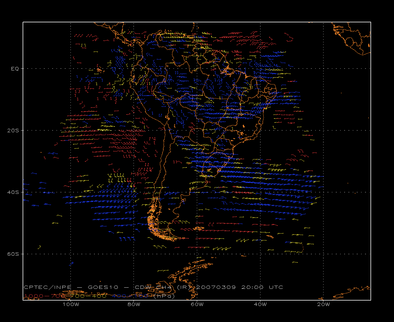
Task: Click the blue 400-100 legend entry
Action: 130,296
